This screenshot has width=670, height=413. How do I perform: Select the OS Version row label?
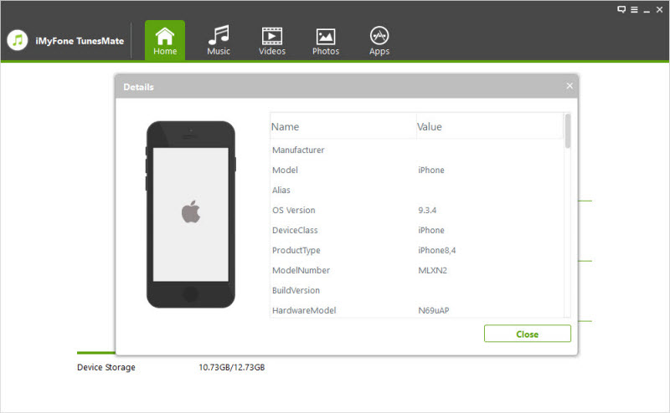click(x=294, y=211)
